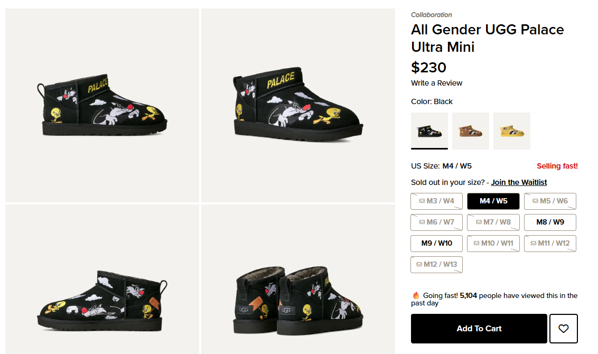This screenshot has width=598, height=354.
Task: View the rear pair heel image
Action: (x=298, y=279)
